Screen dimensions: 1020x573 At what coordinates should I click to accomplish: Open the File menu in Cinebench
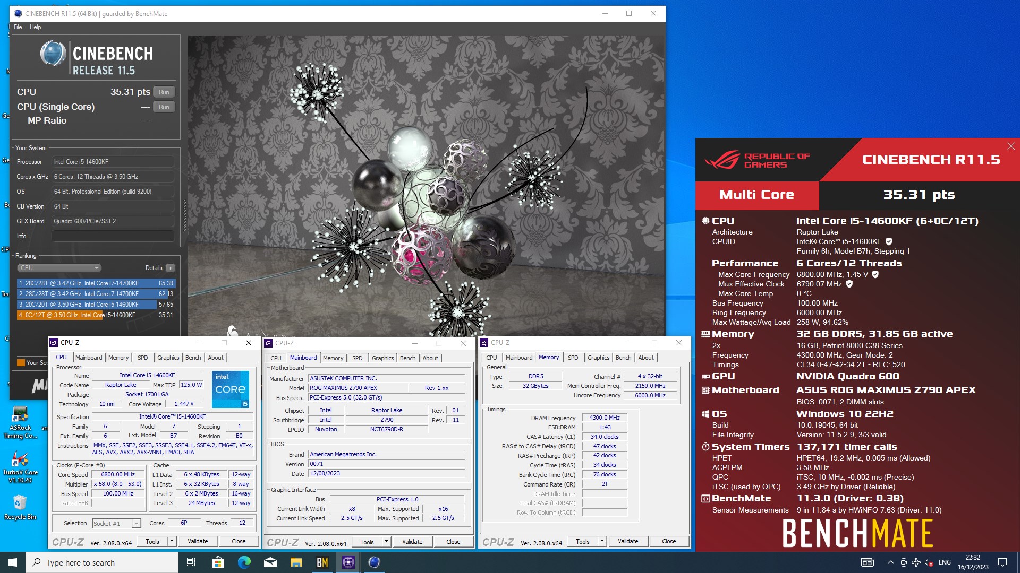18,27
